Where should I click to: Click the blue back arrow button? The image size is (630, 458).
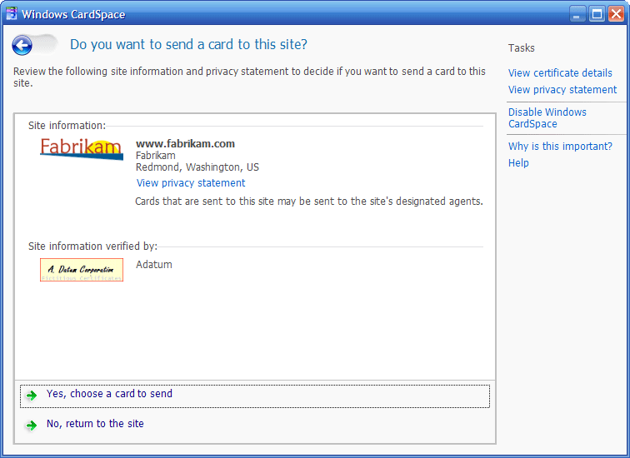22,46
